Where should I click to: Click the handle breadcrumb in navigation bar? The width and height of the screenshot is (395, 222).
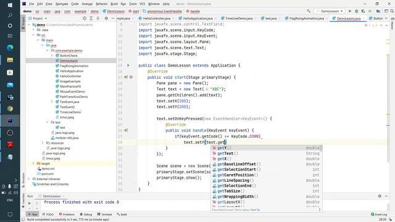193,11
